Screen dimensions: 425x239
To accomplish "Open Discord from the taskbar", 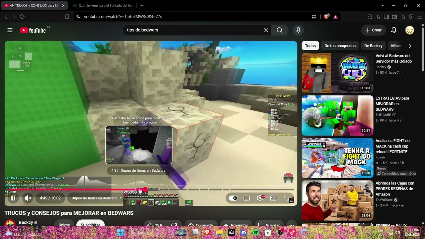I will point(244,232).
